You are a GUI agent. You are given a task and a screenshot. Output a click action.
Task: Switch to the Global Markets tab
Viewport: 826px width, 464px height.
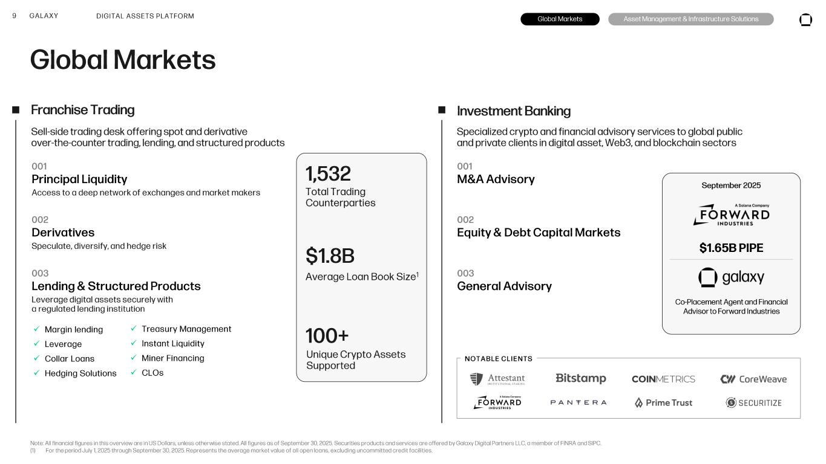[x=560, y=19]
